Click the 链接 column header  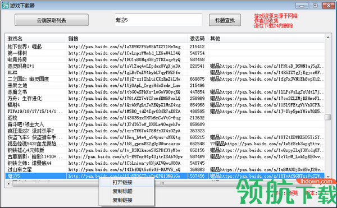pos(127,39)
